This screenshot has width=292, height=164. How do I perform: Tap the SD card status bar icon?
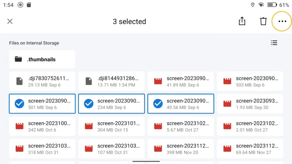[x=29, y=5]
